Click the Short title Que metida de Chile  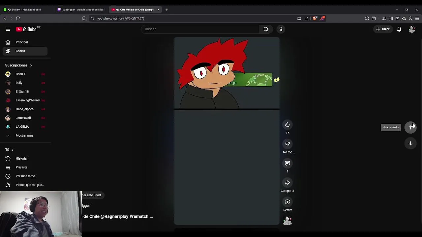point(117,217)
